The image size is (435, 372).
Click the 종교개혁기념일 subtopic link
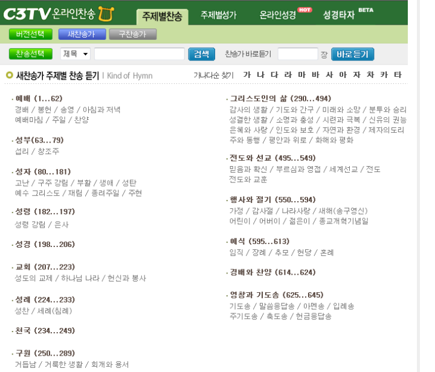tap(344, 222)
